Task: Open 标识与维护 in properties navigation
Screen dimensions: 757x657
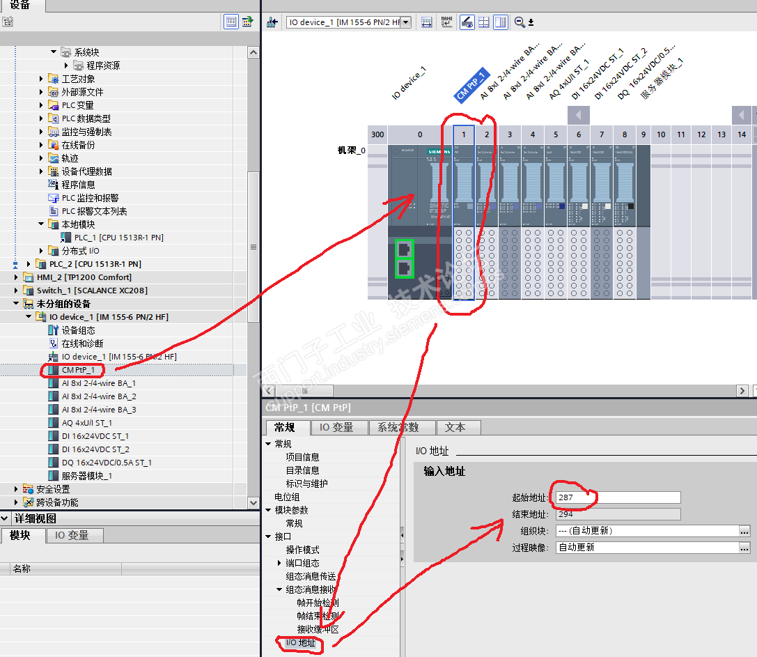Action: [306, 484]
